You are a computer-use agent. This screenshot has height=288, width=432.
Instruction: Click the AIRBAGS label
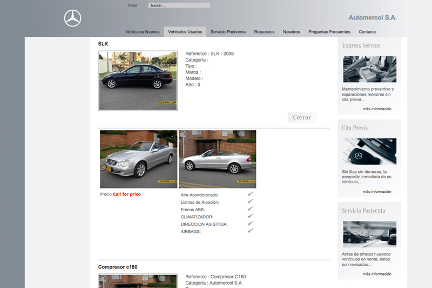point(191,231)
